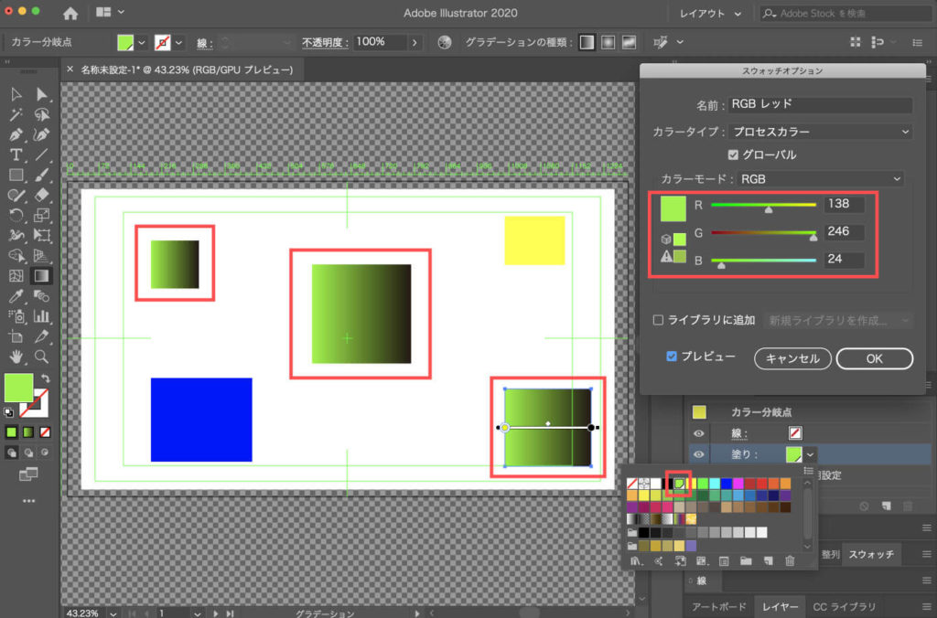Select the Eyedropper tool

point(16,296)
